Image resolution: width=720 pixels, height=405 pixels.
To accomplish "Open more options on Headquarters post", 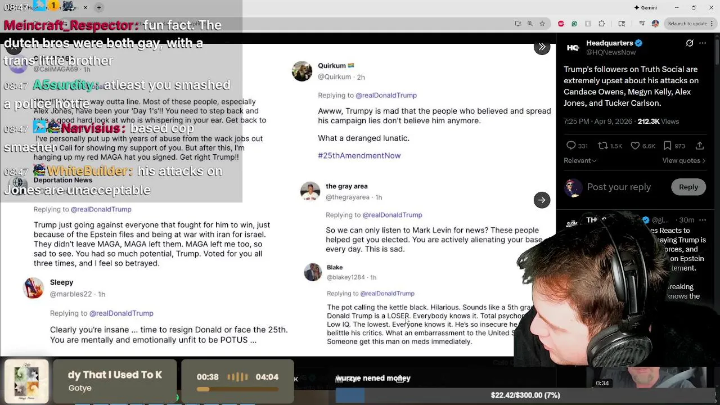I will 703,43.
